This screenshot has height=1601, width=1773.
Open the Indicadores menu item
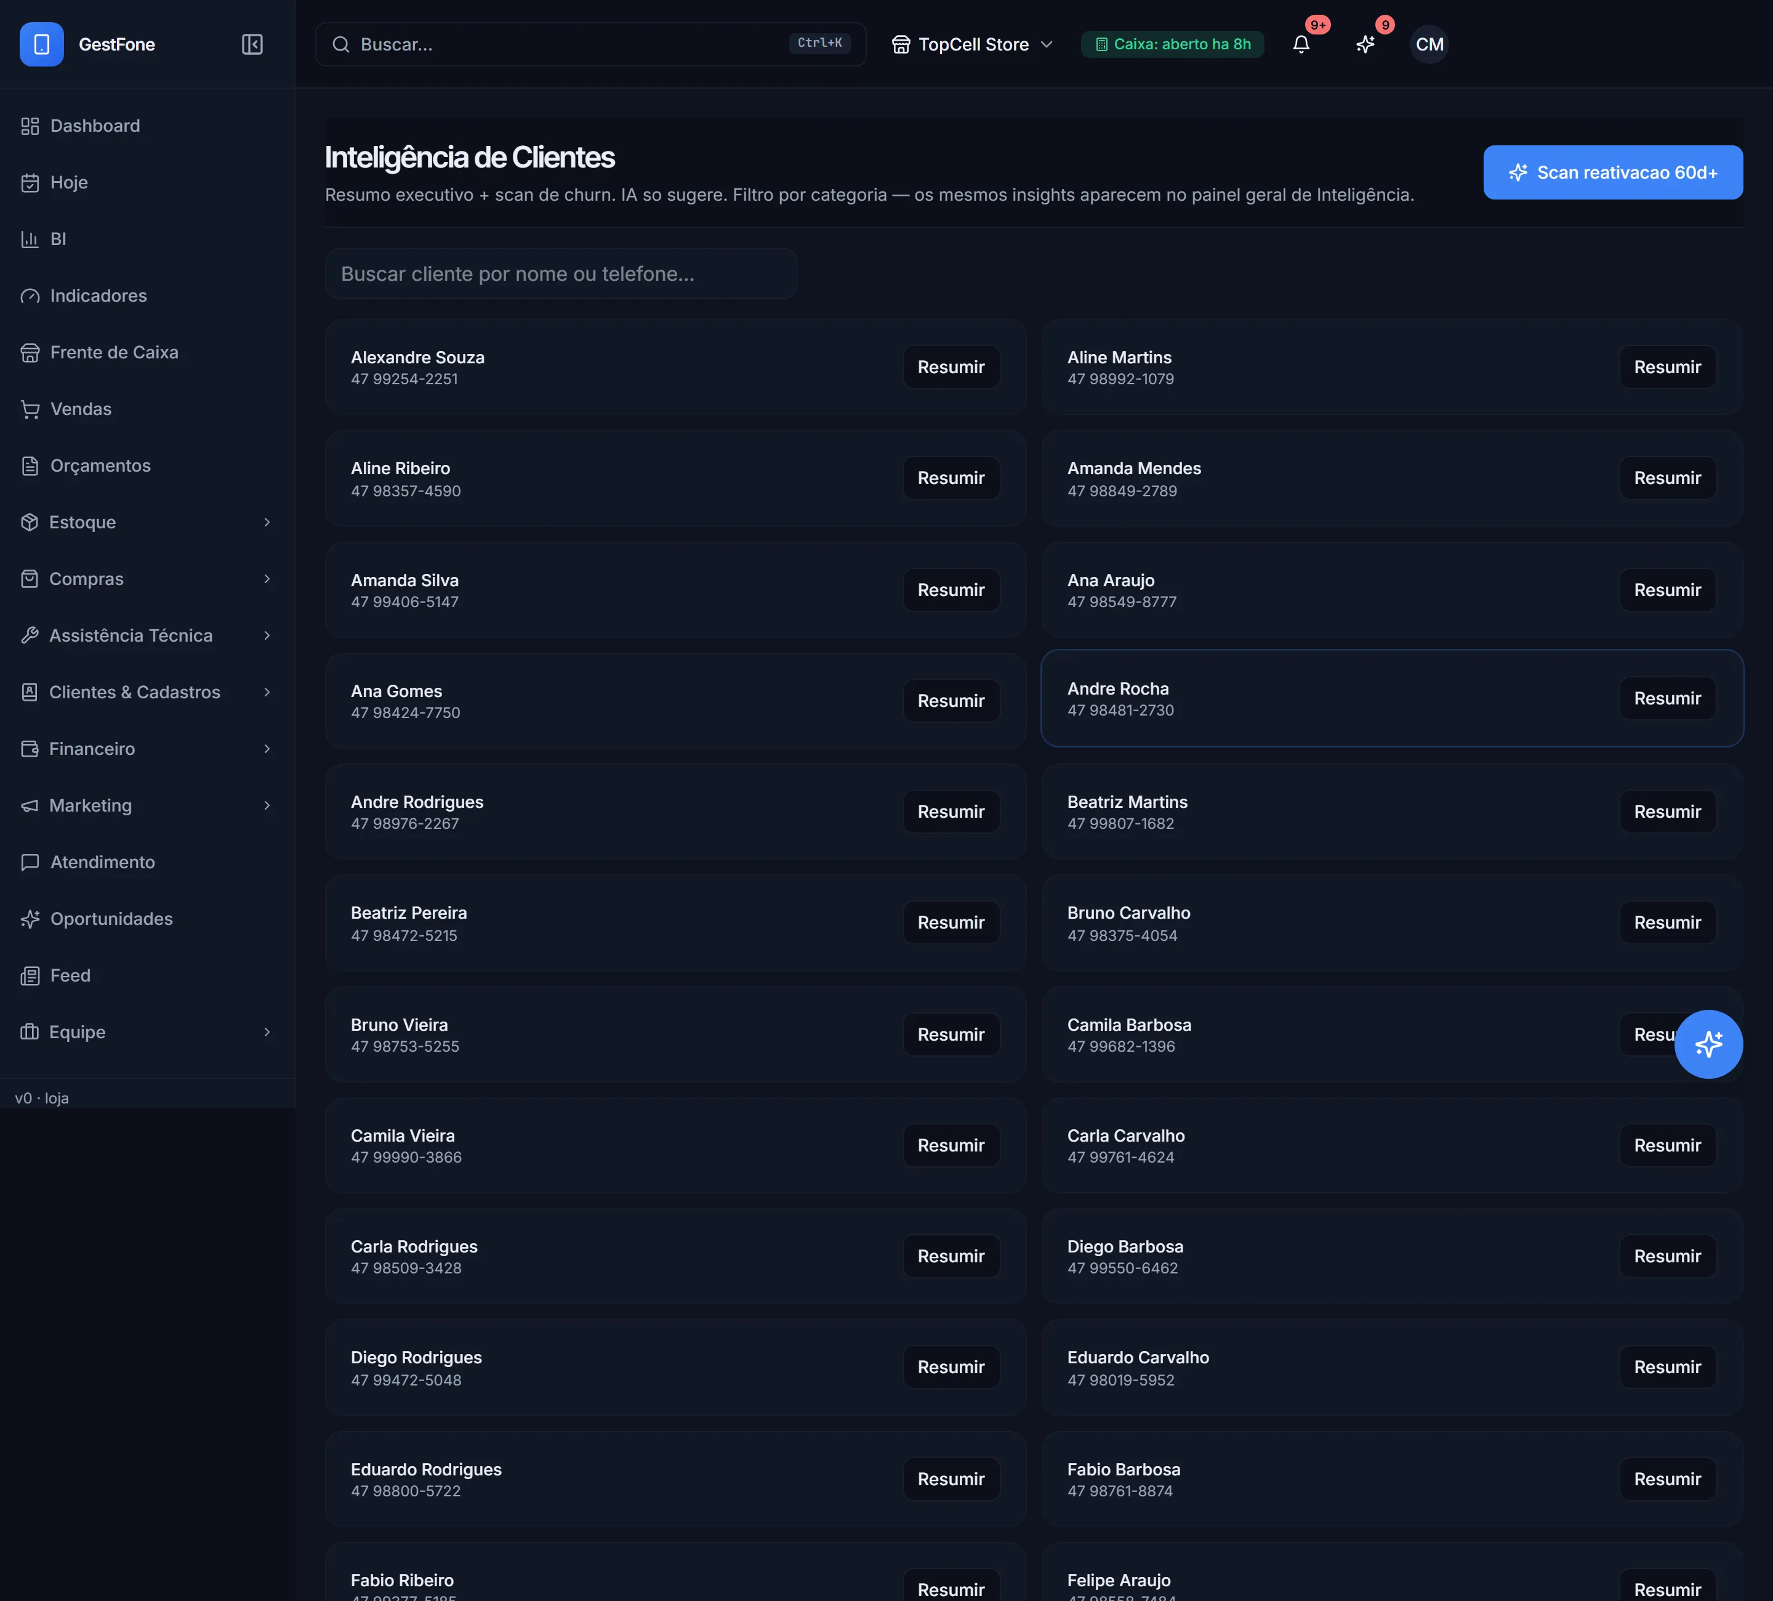(147, 296)
